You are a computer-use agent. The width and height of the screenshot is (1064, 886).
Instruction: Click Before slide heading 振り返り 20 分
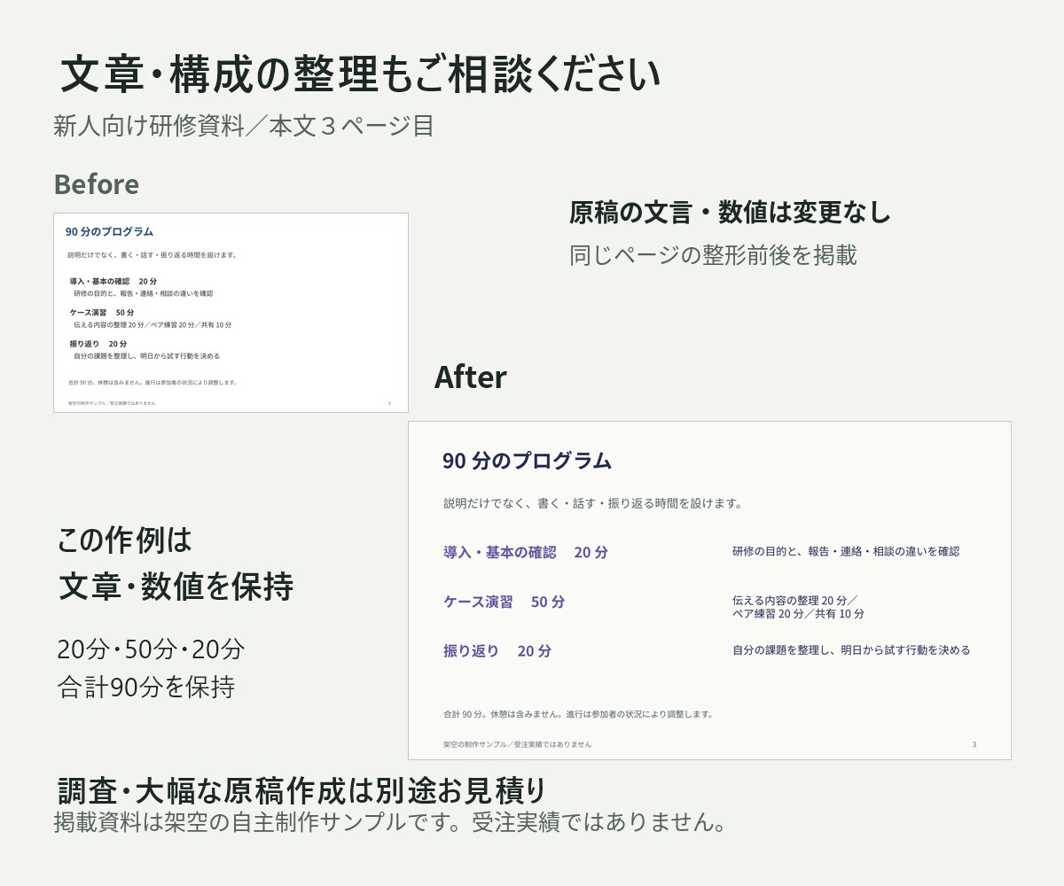click(98, 344)
